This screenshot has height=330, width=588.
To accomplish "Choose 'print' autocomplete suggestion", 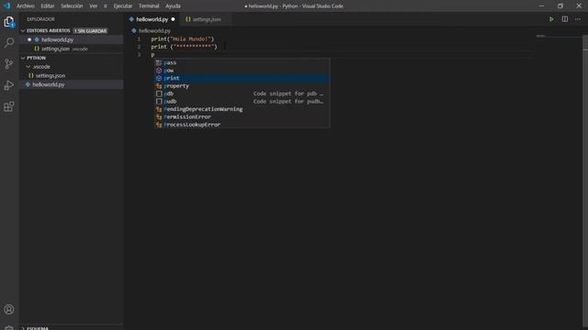I will coord(243,78).
